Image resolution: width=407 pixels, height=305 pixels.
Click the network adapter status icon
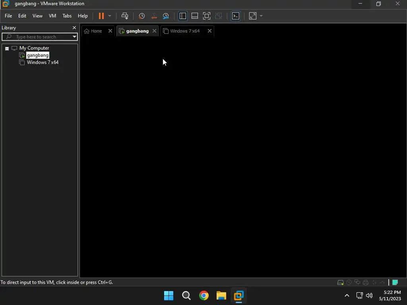tap(357, 282)
